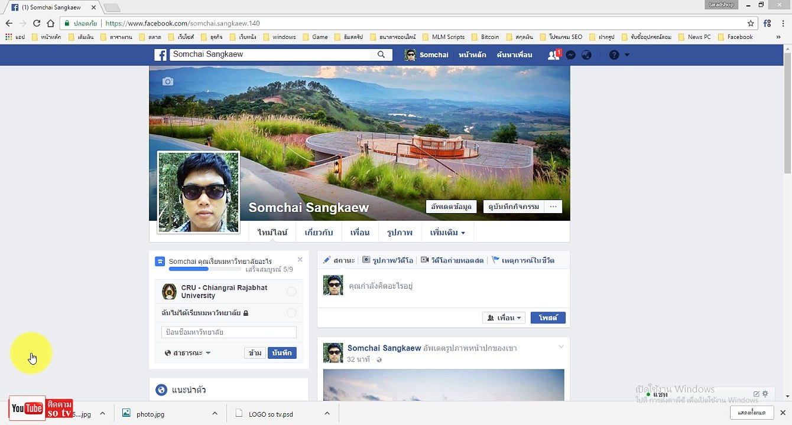Click the search magnifier icon
The width and height of the screenshot is (792, 425).
pos(381,55)
